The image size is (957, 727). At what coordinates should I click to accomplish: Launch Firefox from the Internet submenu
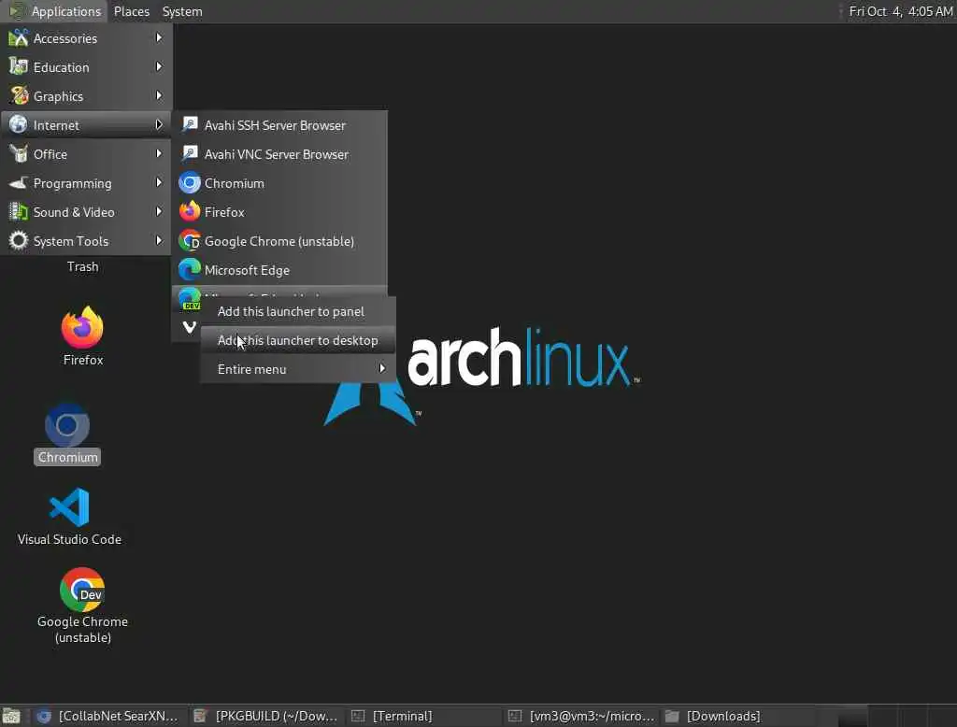[279, 212]
